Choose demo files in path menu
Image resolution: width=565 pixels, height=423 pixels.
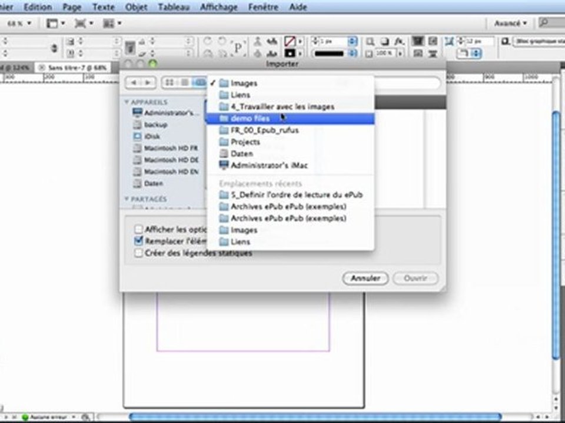pos(290,118)
